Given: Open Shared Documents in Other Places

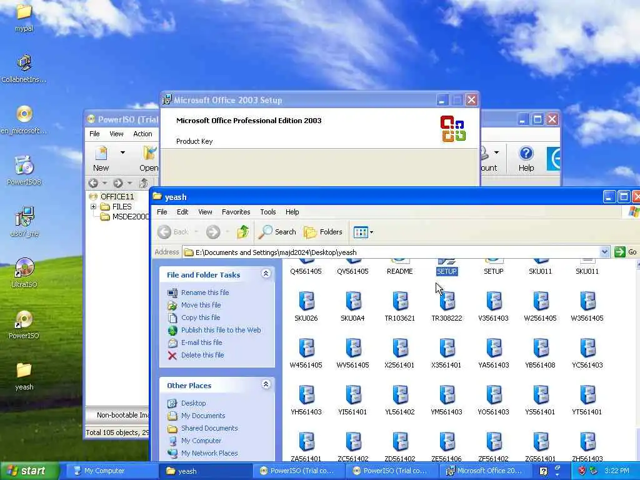Looking at the screenshot, I should [x=209, y=428].
